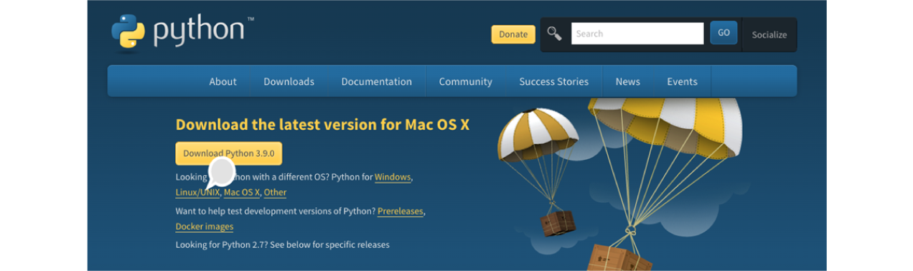
Task: Open the Socialize menu
Action: click(769, 34)
